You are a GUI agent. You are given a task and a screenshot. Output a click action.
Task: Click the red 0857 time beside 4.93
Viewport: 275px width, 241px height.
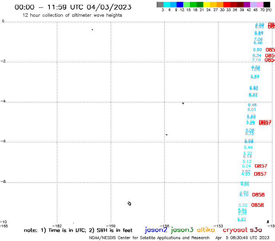point(260,174)
